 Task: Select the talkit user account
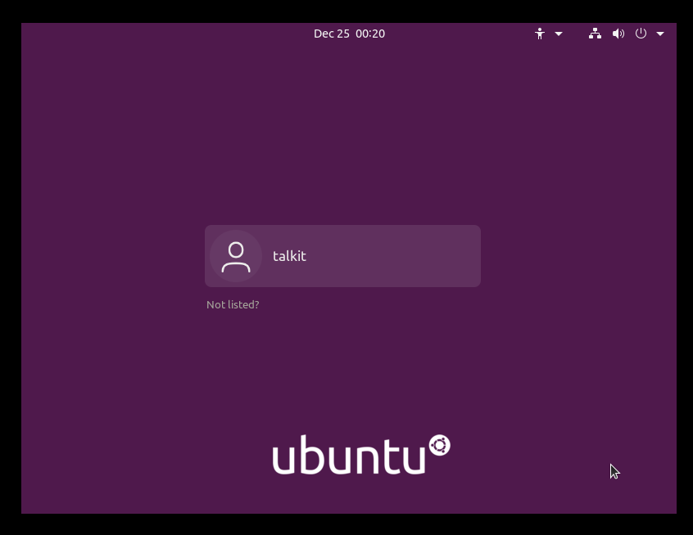pos(342,256)
